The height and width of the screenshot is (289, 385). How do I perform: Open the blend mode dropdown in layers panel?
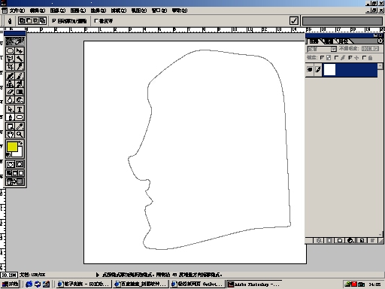coord(322,49)
